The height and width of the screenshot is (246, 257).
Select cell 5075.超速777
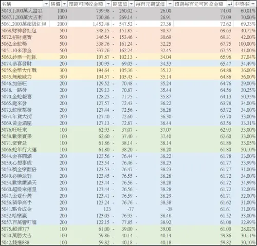[x=25, y=229]
